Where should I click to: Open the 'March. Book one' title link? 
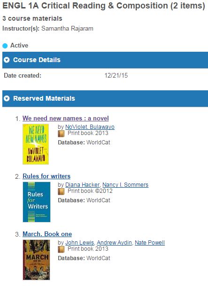[47, 234]
